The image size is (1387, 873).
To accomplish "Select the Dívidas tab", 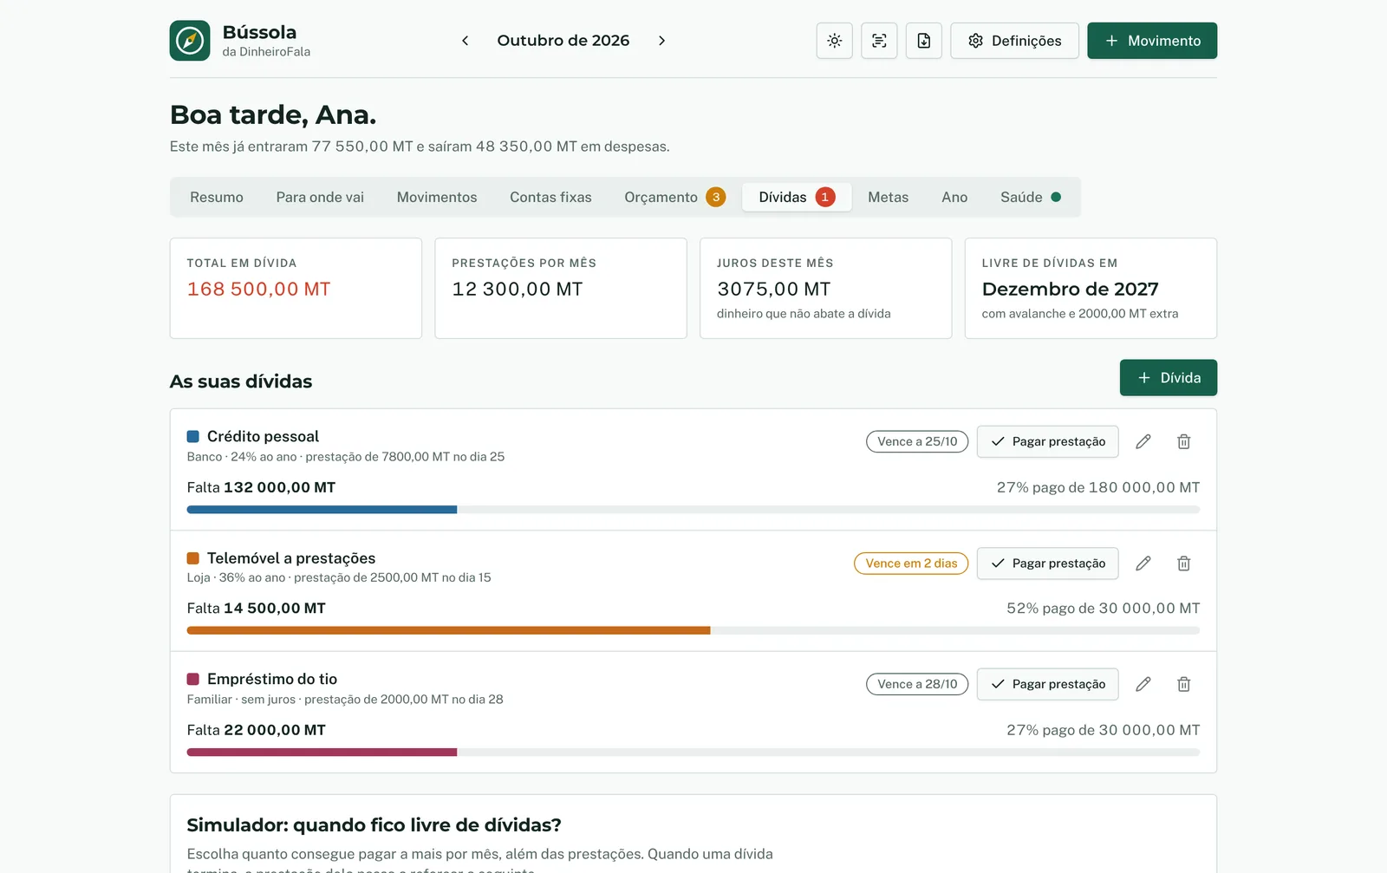I will coord(797,198).
